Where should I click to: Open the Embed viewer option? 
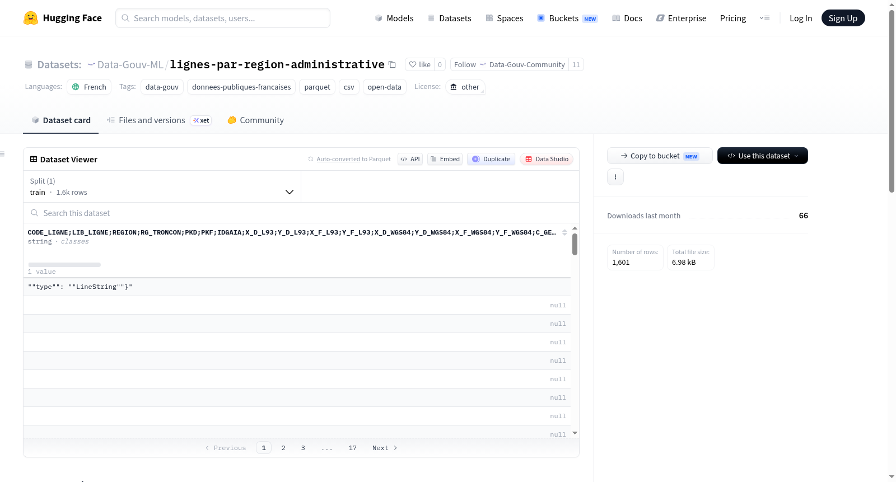445,159
